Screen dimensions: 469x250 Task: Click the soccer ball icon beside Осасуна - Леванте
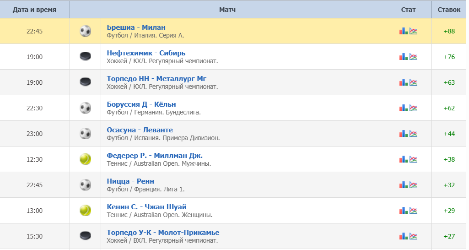click(x=85, y=134)
